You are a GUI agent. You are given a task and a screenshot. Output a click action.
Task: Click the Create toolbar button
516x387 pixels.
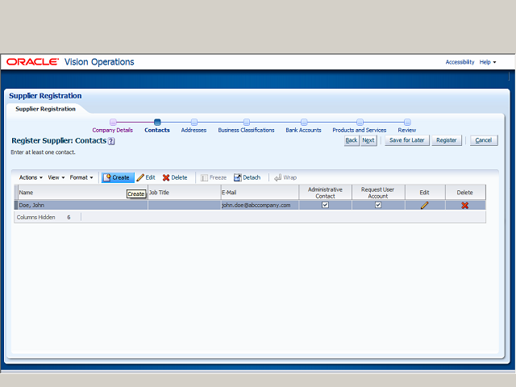(x=118, y=177)
